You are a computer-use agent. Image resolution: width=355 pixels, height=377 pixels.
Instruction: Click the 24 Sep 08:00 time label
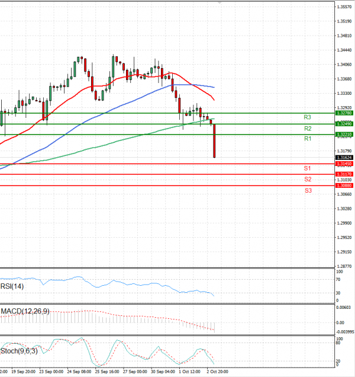[x=79, y=372]
